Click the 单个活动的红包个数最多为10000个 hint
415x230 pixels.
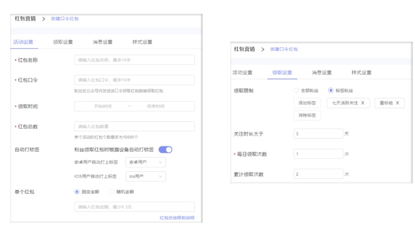coord(106,137)
